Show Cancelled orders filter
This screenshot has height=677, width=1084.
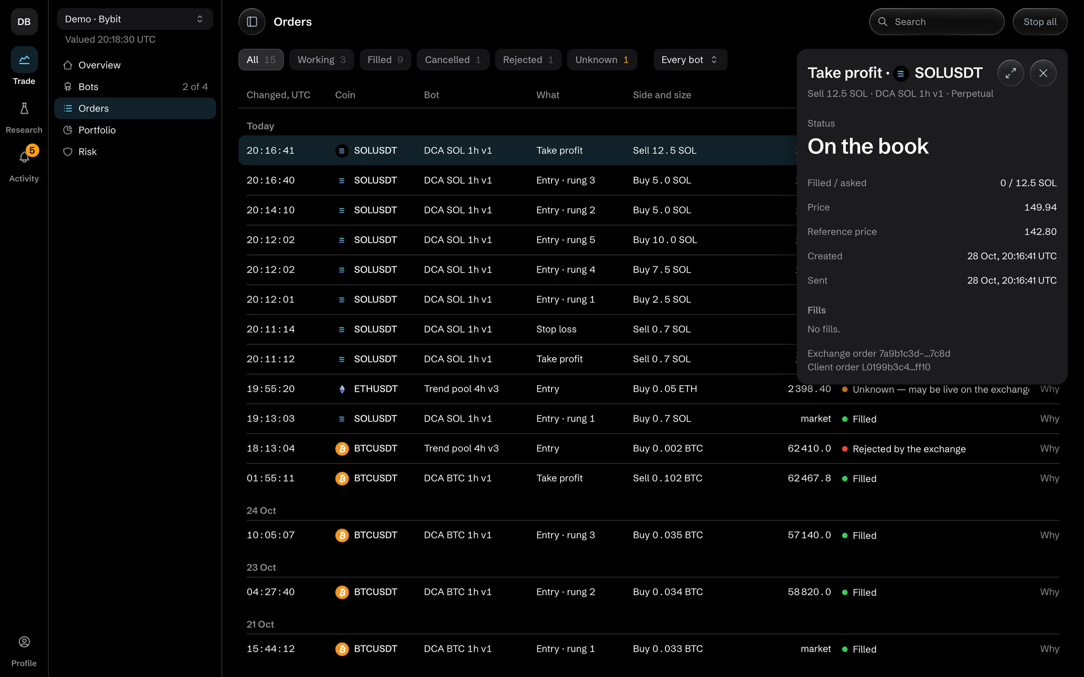[x=453, y=60]
